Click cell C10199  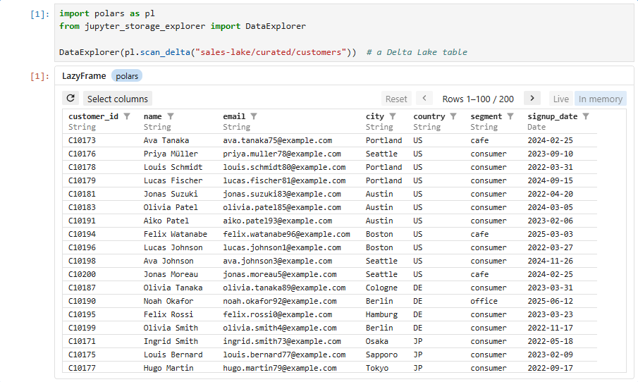tap(82, 328)
